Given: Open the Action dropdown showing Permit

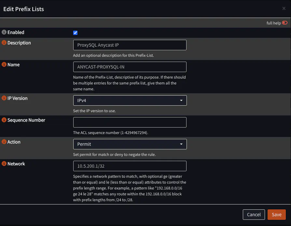Looking at the screenshot, I should tap(130, 144).
